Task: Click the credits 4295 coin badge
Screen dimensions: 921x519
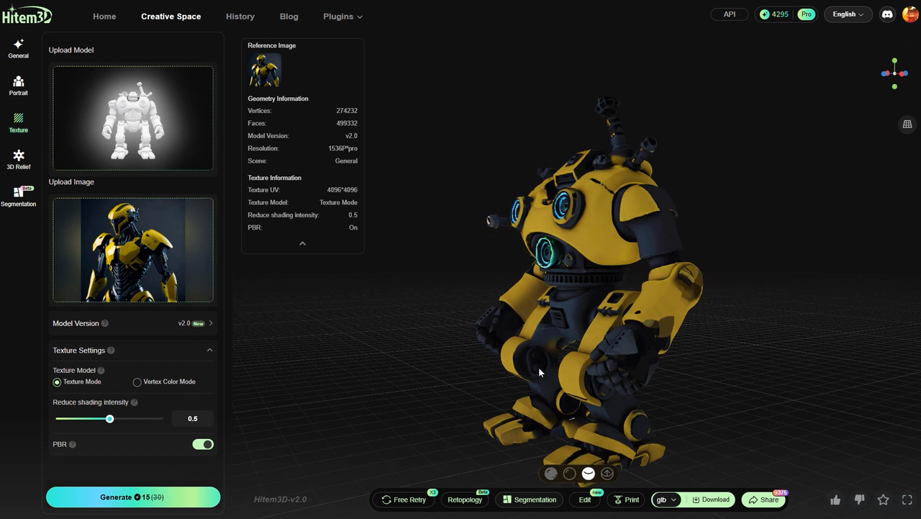Action: coord(774,14)
